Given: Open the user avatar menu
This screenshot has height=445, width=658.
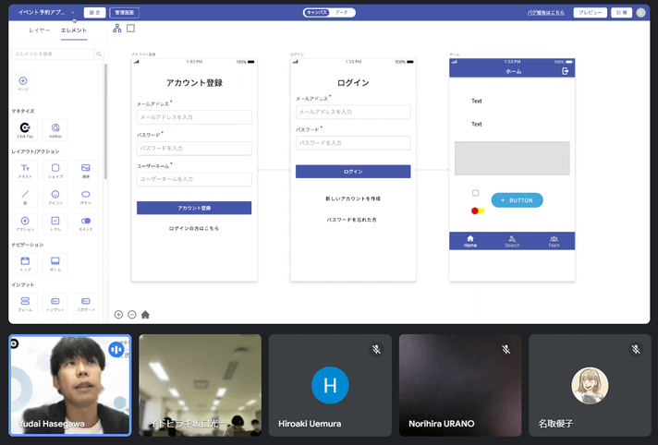Looking at the screenshot, I should coord(641,13).
